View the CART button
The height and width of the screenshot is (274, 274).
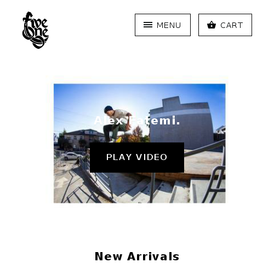click(x=225, y=25)
